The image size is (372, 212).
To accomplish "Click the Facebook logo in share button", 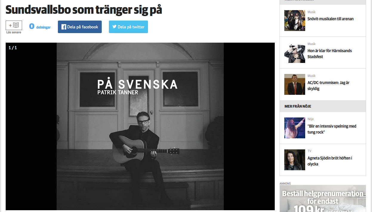I will click(64, 27).
